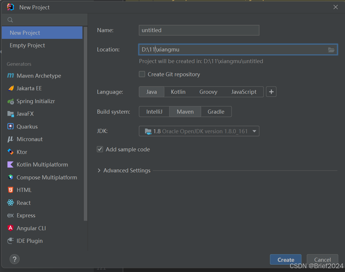This screenshot has width=345, height=272.
Task: Click the Jakarta EE icon
Action: click(x=11, y=88)
